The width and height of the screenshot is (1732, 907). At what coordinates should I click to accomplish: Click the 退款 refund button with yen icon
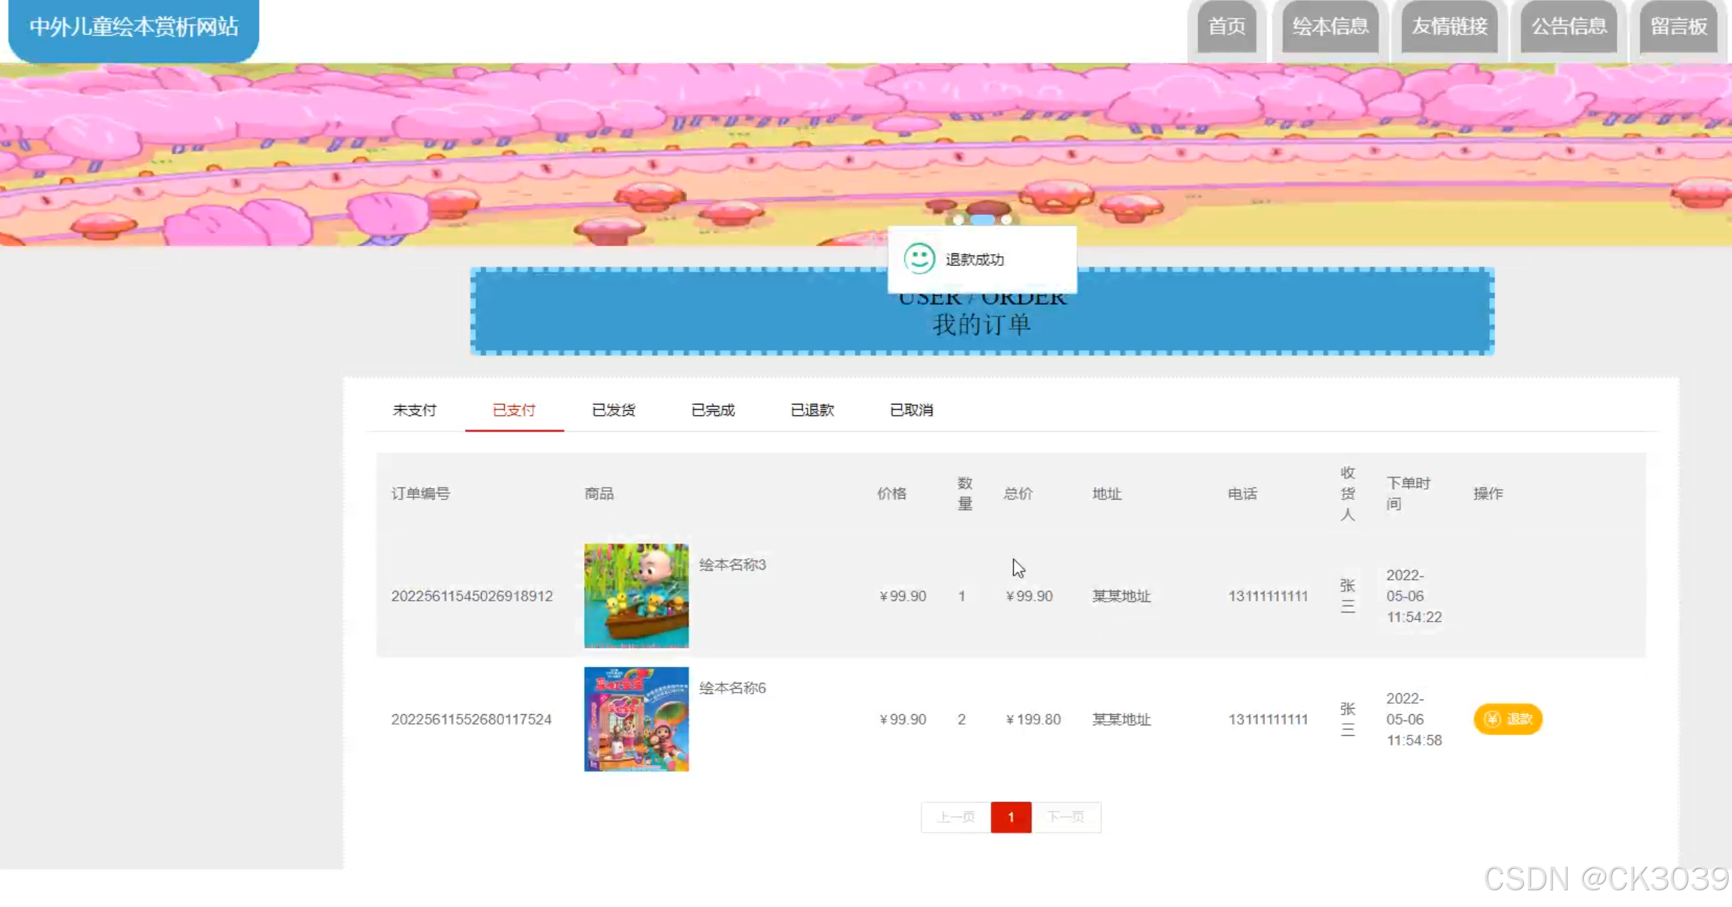[1507, 718]
